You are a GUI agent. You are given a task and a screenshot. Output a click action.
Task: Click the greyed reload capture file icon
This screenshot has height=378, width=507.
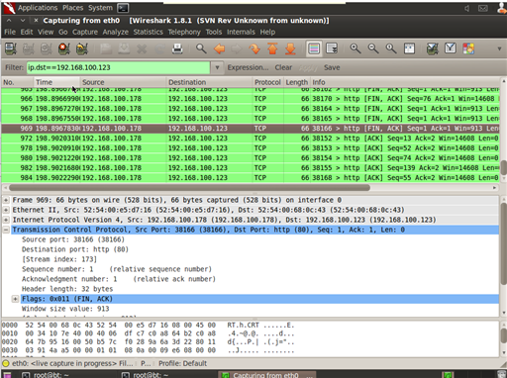[159, 48]
